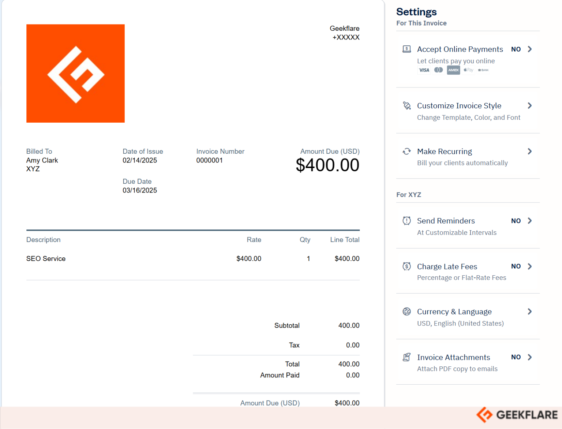This screenshot has height=429, width=562.
Task: Expand the Send Reminders chevron
Action: [530, 221]
